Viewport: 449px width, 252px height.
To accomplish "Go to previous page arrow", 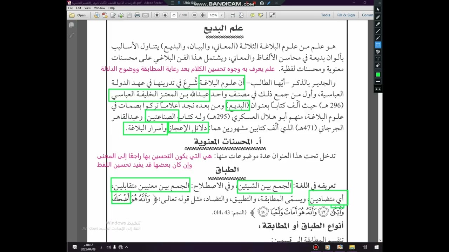I will click(157, 15).
